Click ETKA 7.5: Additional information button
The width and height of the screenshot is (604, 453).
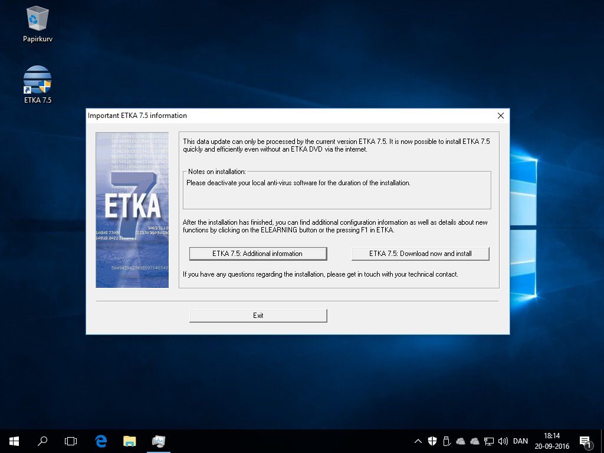[258, 254]
